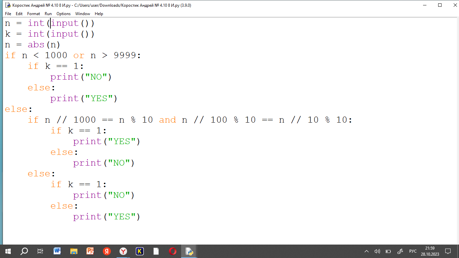Open Yandex Browser from the taskbar

coord(123,251)
